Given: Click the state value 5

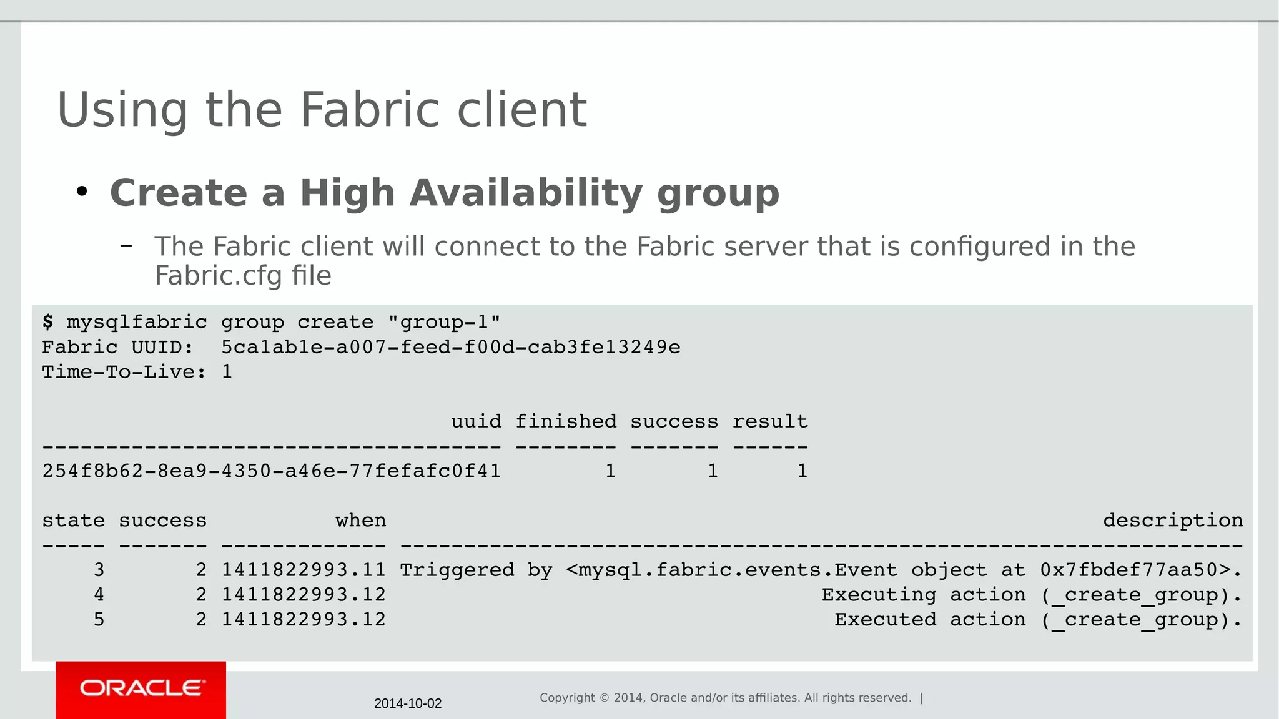Looking at the screenshot, I should pos(99,620).
